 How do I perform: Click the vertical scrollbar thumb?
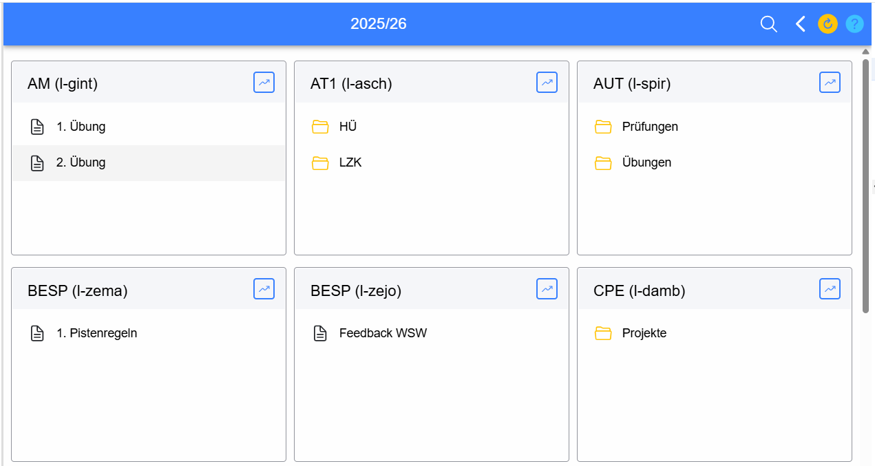click(866, 186)
